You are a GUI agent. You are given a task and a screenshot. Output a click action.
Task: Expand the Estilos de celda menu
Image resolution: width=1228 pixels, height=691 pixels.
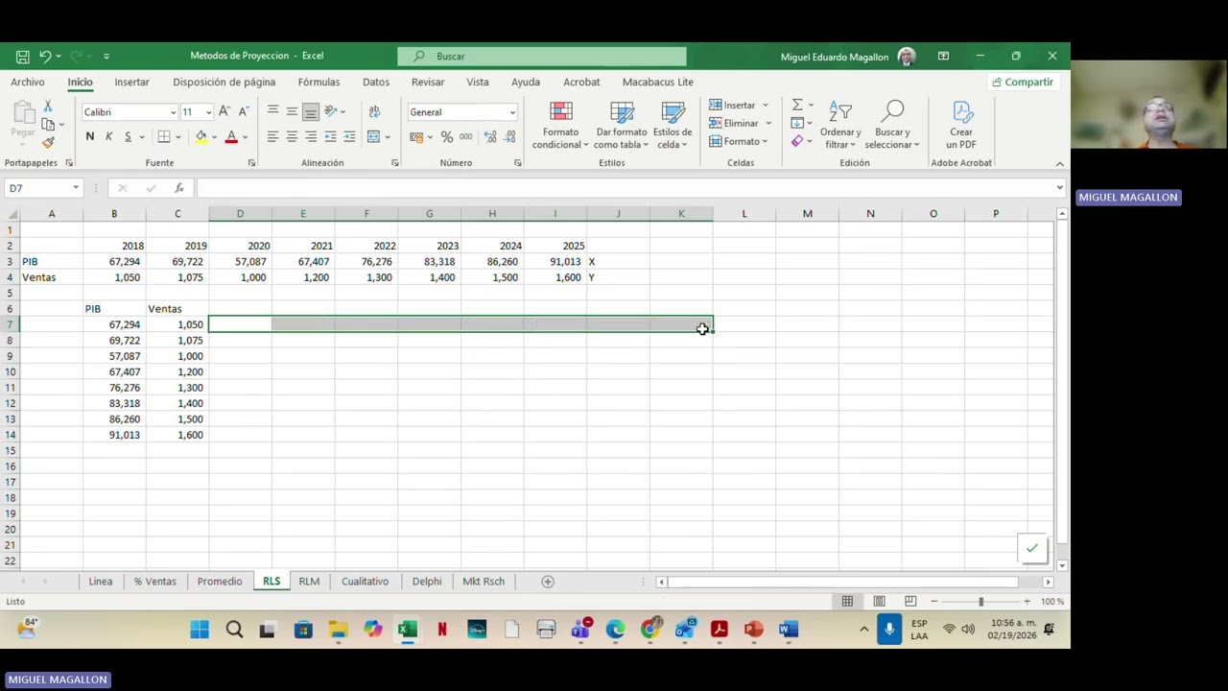click(x=673, y=126)
